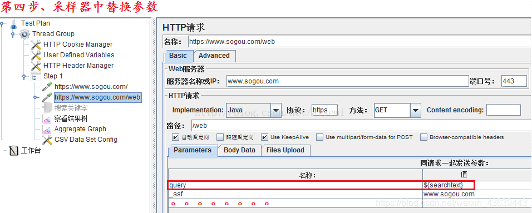Select the Parameters tab

193,150
